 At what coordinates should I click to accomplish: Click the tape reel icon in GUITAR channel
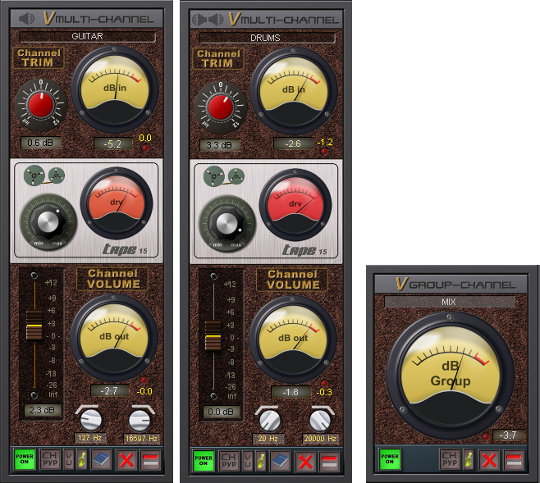44,174
